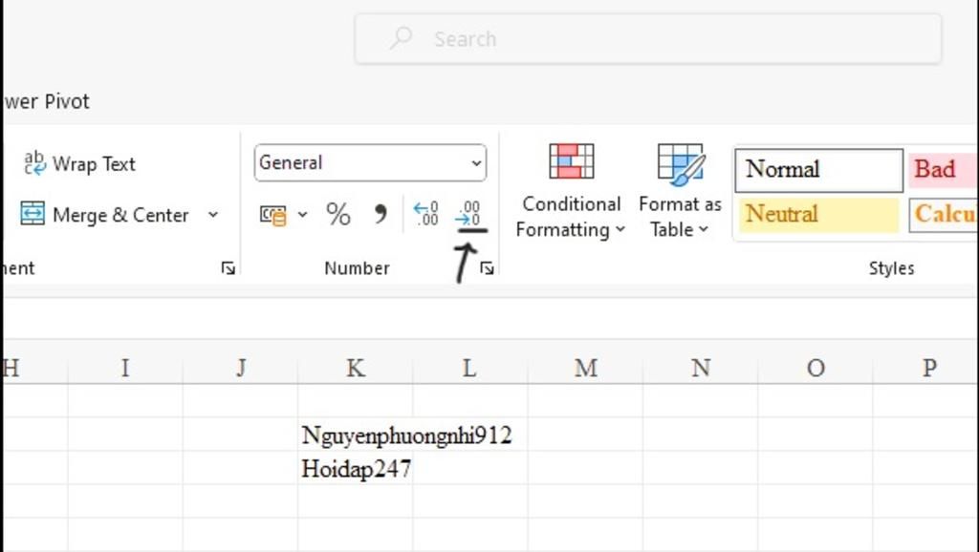Apply the Normal cell style
The width and height of the screenshot is (979, 552).
(818, 170)
